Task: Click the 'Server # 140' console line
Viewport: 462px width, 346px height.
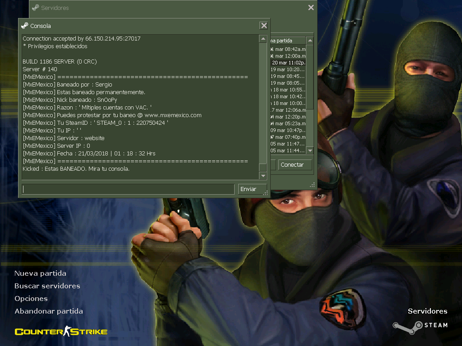Action: click(x=40, y=69)
